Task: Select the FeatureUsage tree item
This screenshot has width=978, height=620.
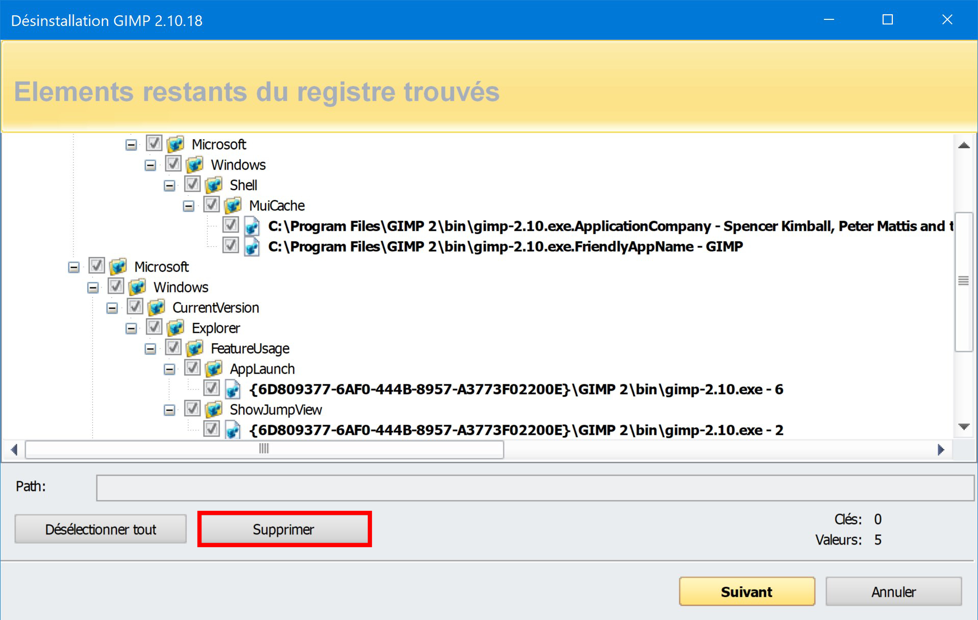Action: coord(250,349)
